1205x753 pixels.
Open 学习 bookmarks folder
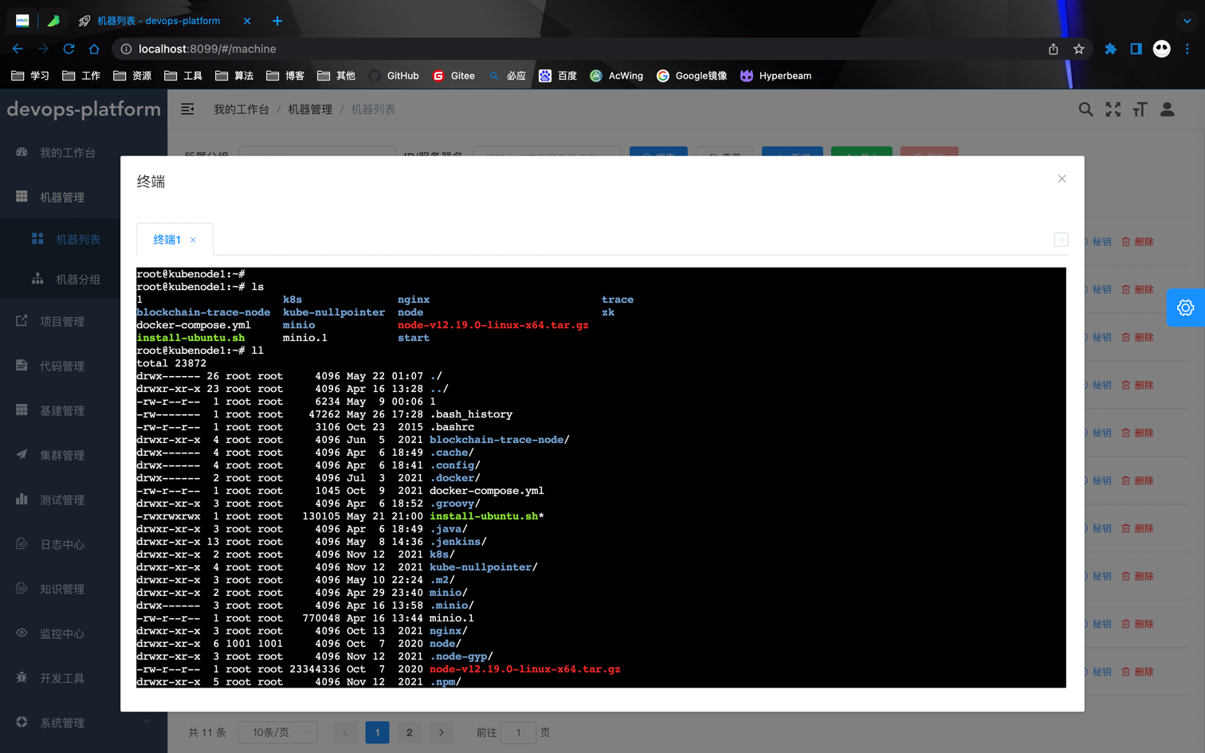30,76
